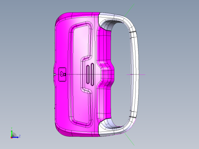Screen dimensions: 199x149
Task: Pick the green construction line above the handle
Action: pos(130,10)
